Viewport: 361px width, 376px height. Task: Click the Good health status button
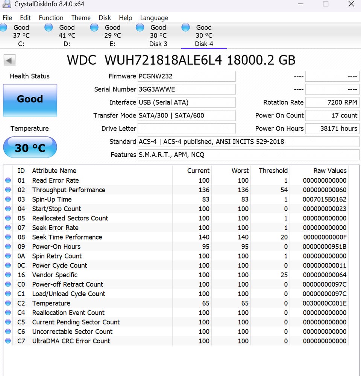(x=30, y=100)
